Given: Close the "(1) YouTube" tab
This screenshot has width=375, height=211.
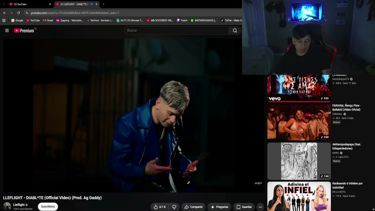Looking at the screenshot, I should [x=50, y=4].
